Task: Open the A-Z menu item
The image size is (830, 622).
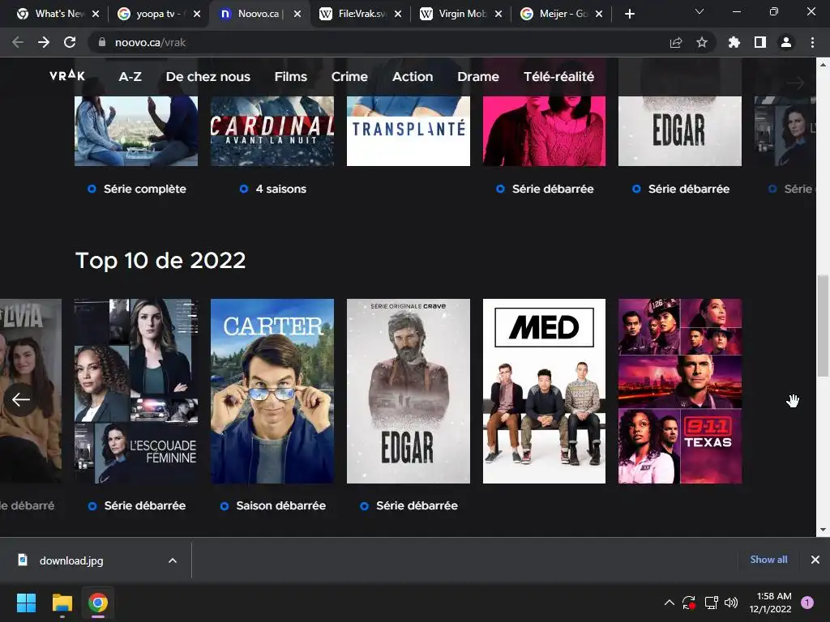Action: 130,77
